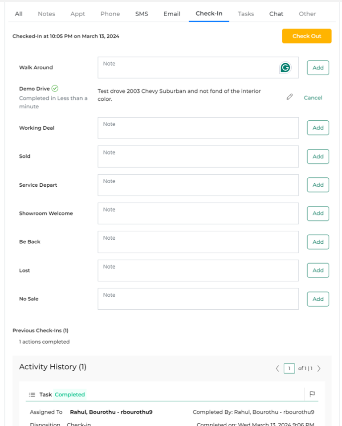Open the Phone tab

tap(110, 14)
